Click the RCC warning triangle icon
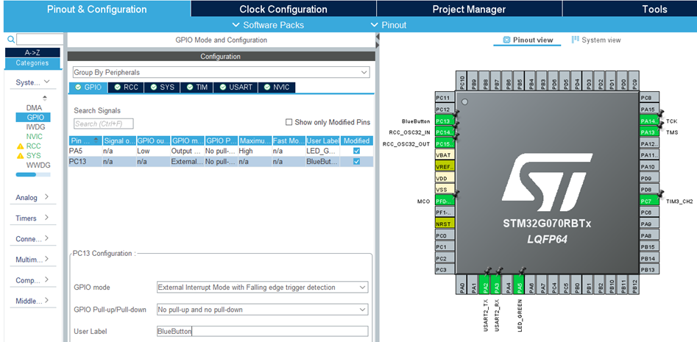The height and width of the screenshot is (342, 697). tap(20, 146)
